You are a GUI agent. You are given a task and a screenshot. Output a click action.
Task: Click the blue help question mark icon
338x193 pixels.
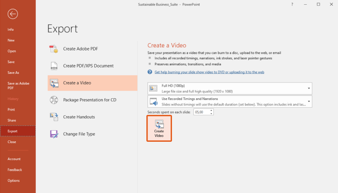[150, 72]
